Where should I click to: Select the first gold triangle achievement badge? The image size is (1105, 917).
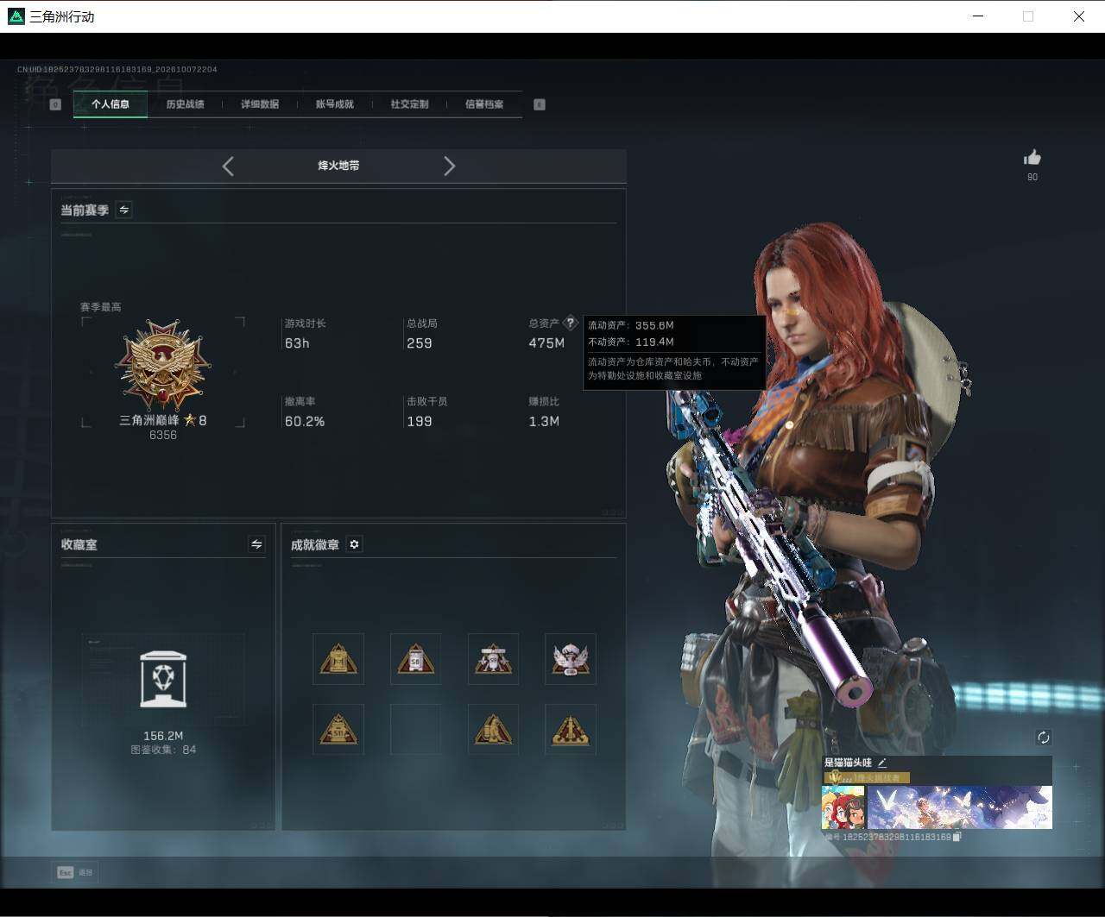pyautogui.click(x=338, y=659)
